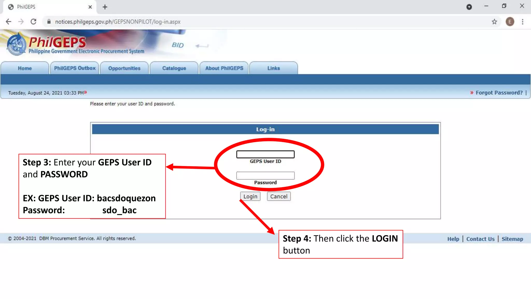Image resolution: width=531 pixels, height=299 pixels.
Task: Switch to the Opportunities tab
Action: [x=124, y=68]
